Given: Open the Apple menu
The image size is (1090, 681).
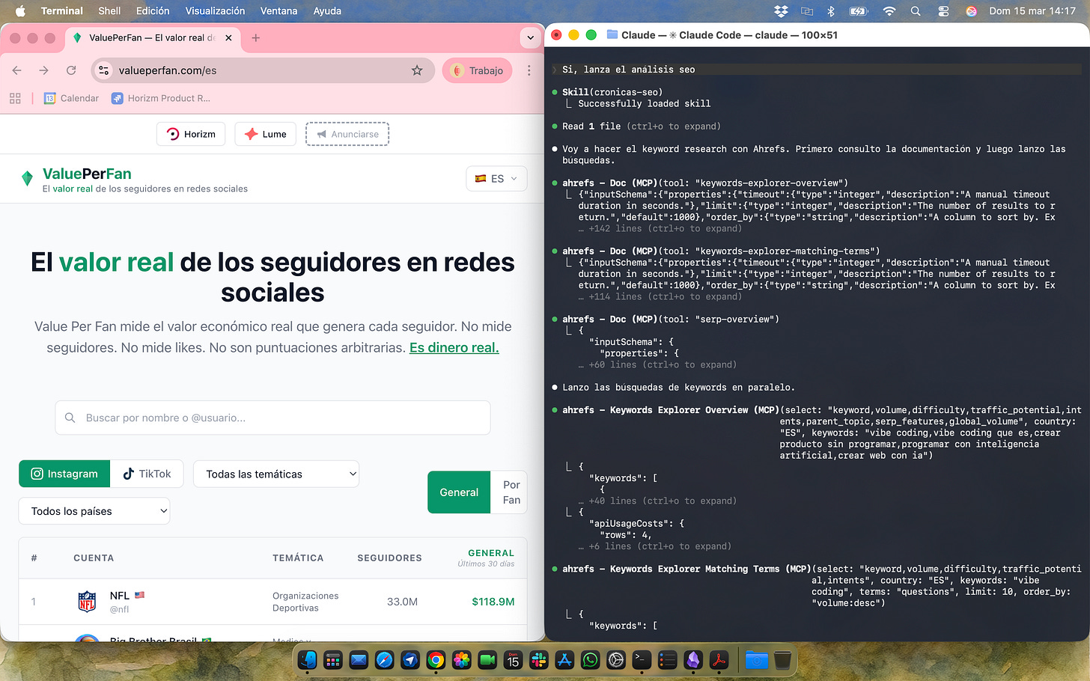Looking at the screenshot, I should (x=20, y=11).
